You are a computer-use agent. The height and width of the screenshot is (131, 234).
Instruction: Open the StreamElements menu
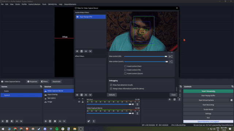70,4
